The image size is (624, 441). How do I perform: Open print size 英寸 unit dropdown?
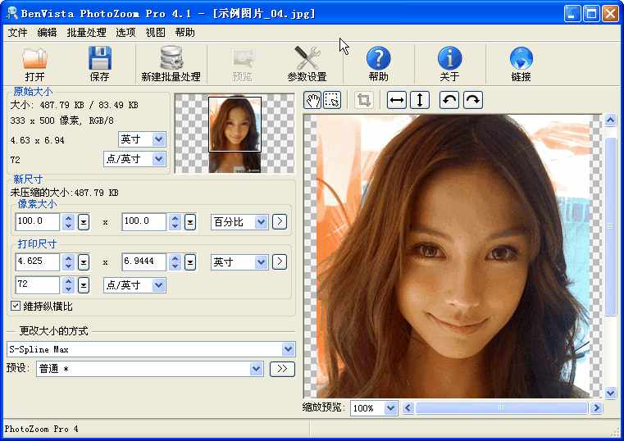click(239, 262)
